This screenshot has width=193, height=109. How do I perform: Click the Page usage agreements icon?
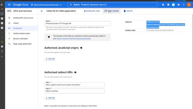pos(9,44)
